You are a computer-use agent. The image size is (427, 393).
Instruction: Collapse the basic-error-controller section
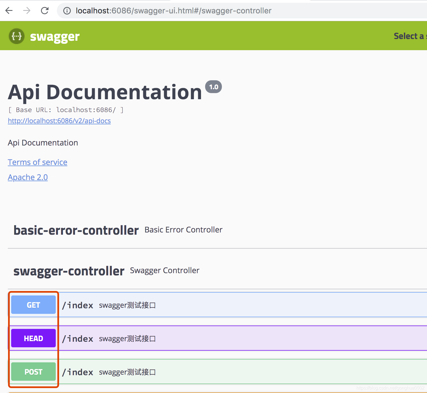click(76, 230)
